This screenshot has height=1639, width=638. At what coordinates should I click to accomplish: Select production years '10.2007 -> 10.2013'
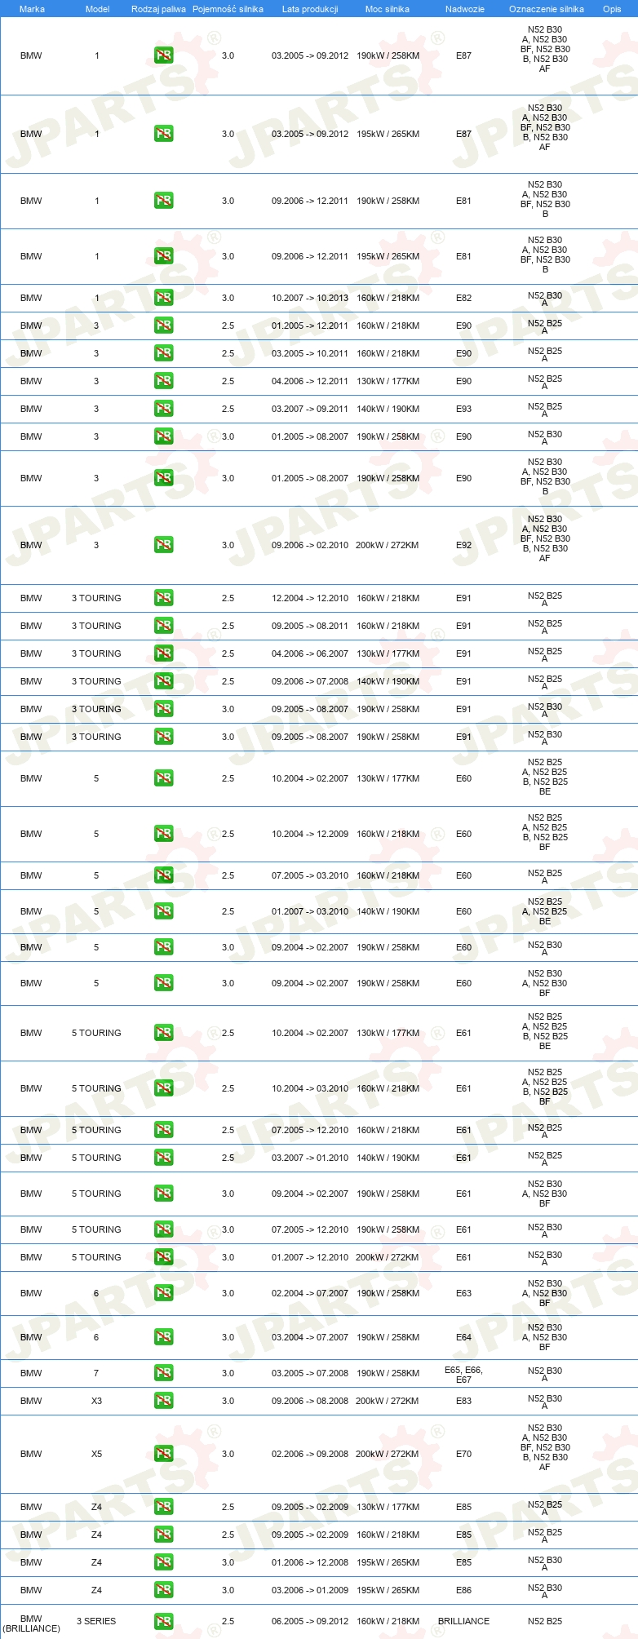310,298
